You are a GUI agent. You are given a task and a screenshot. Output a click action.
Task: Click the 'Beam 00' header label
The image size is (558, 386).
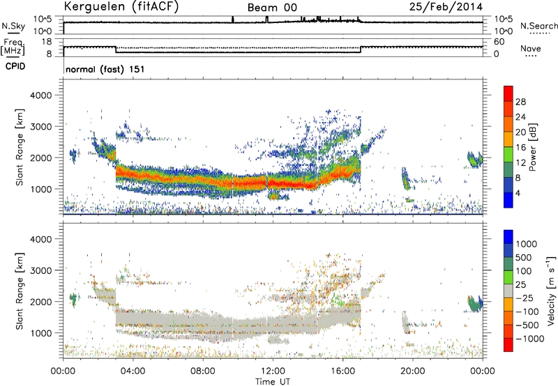click(x=272, y=8)
